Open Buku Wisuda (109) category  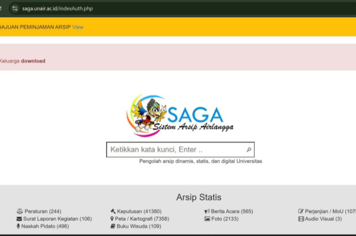pyautogui.click(x=139, y=226)
